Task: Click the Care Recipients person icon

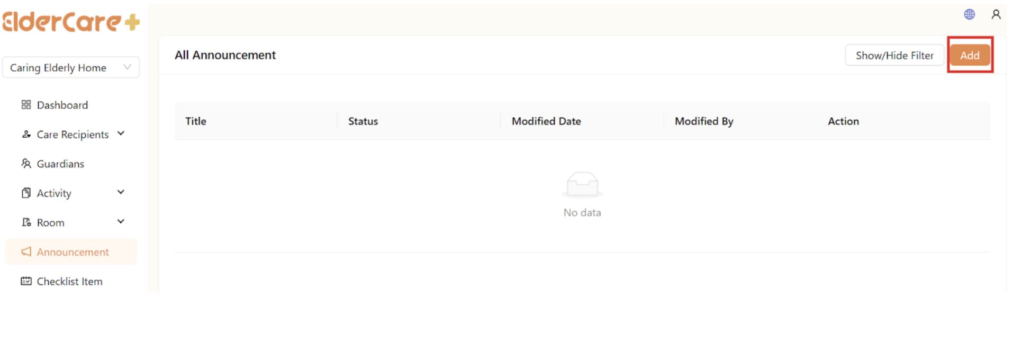Action: pyautogui.click(x=26, y=135)
